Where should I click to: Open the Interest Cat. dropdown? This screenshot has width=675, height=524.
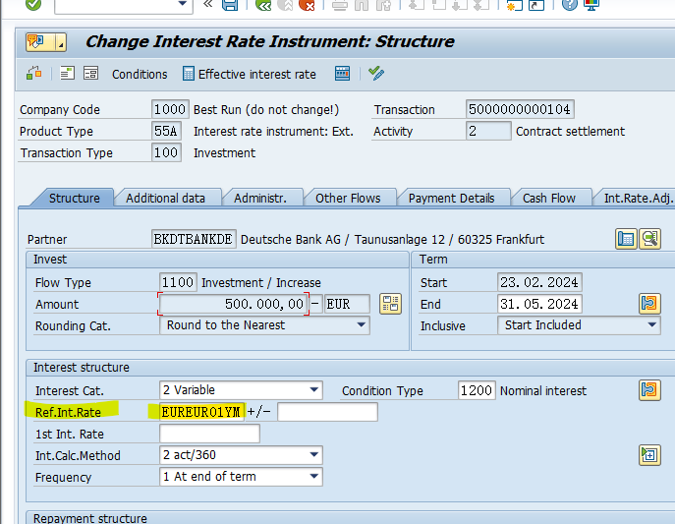tap(313, 390)
